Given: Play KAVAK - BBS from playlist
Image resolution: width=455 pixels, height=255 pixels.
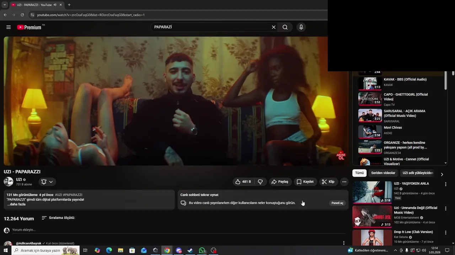Looking at the screenshot, I should [x=400, y=83].
